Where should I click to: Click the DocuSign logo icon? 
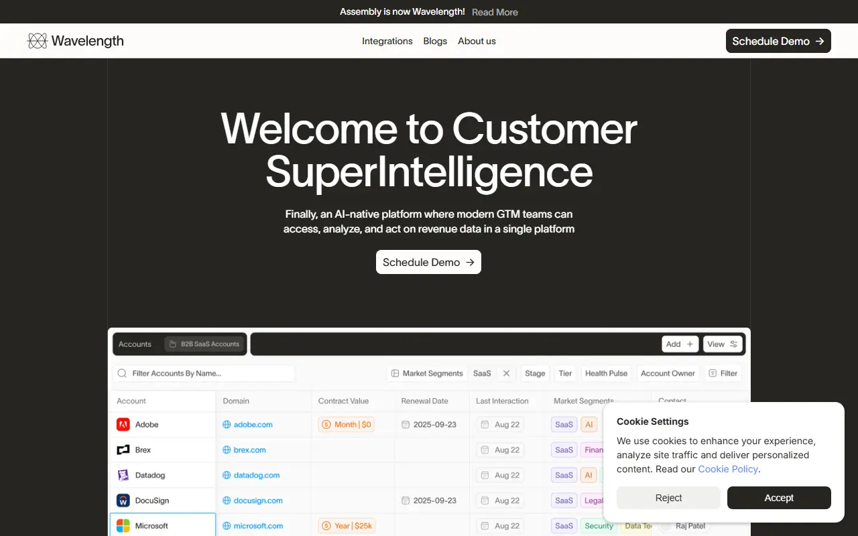123,500
